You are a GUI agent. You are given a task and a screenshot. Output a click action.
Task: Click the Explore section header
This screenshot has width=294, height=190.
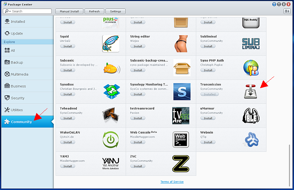[27, 42]
